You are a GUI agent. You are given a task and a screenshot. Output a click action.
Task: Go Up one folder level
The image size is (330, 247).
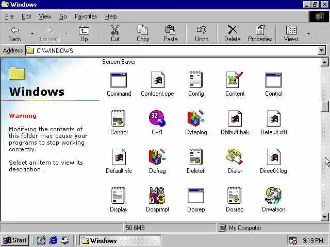click(x=84, y=33)
